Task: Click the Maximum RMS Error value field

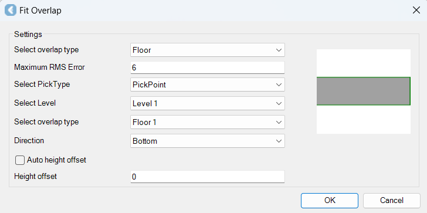Action: coord(208,67)
